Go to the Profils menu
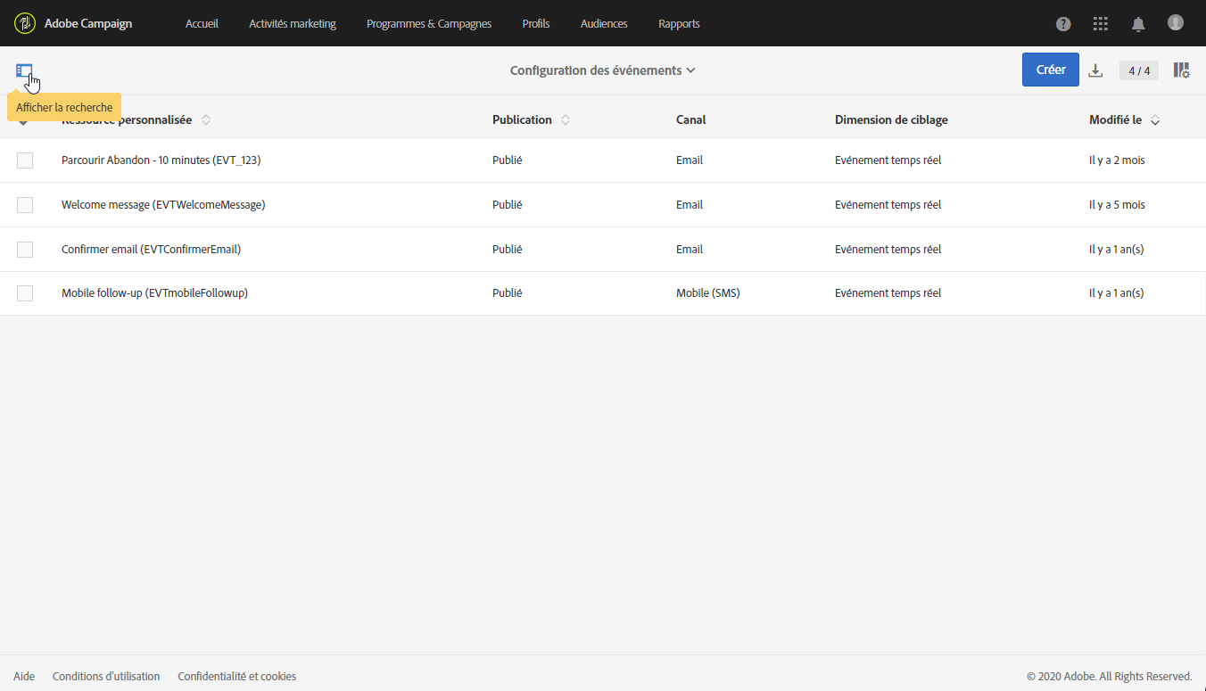Screen dimensions: 1206x691 pyautogui.click(x=536, y=24)
